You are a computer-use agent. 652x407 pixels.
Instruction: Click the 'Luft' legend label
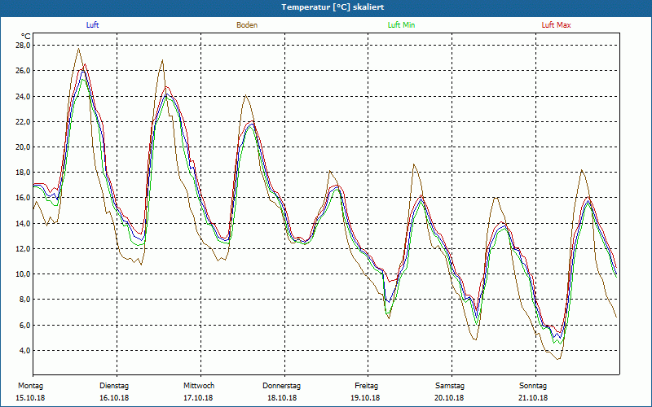[x=92, y=25]
